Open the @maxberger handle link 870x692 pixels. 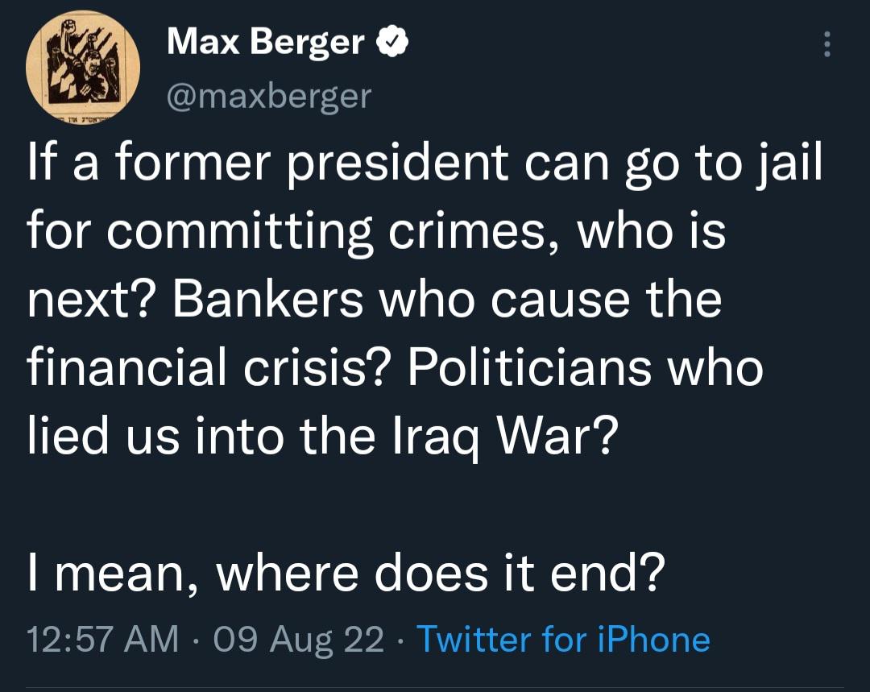coord(269,96)
